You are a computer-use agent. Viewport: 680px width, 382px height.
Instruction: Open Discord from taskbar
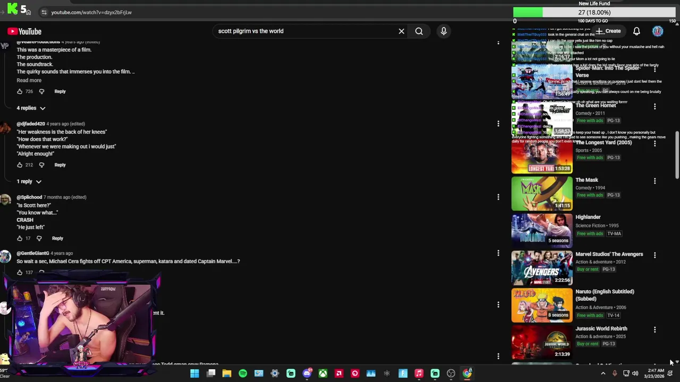307,374
